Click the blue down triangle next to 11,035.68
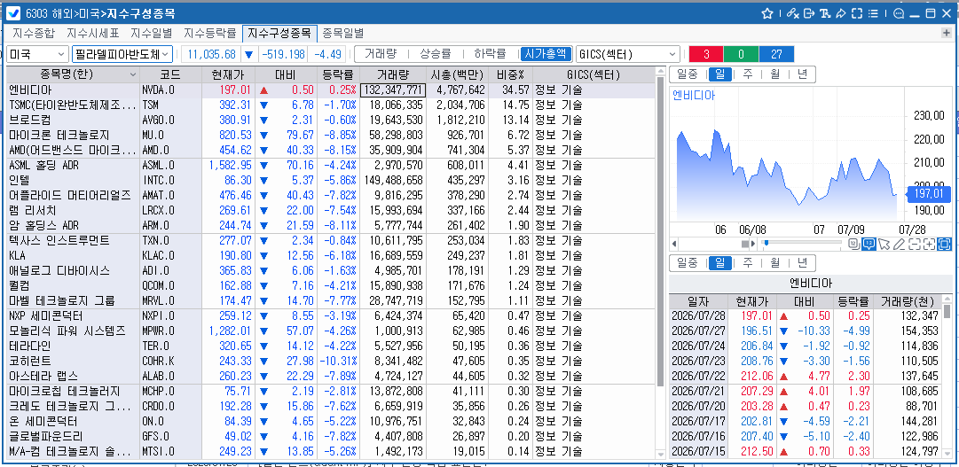Viewport: 959px width, 467px height. point(249,54)
